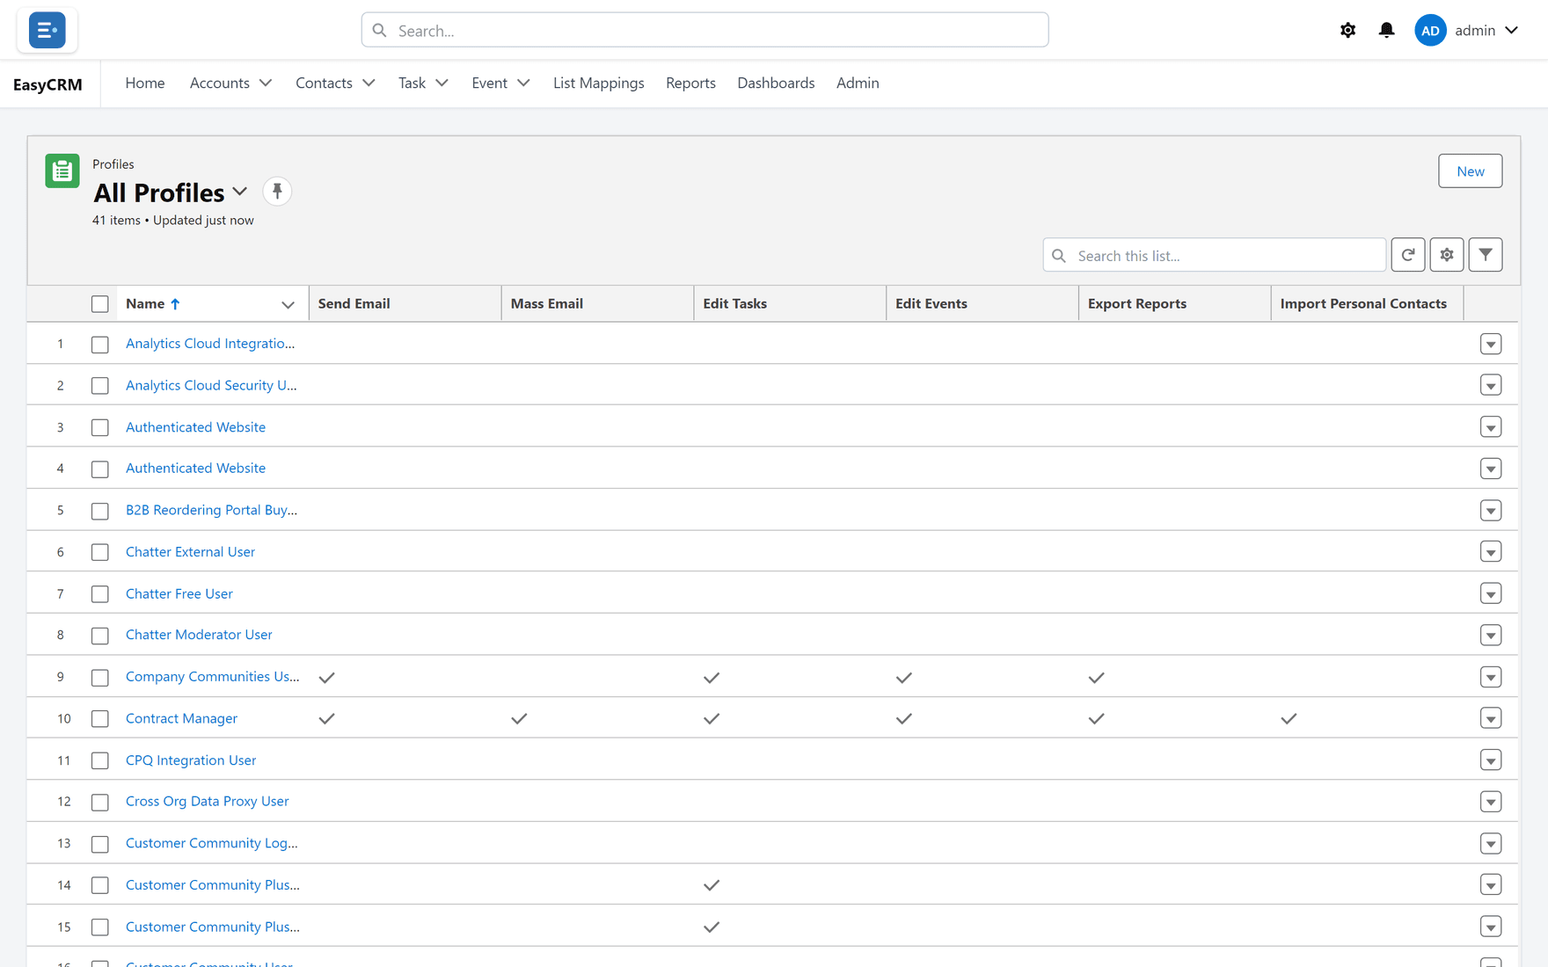Refresh the profiles list
This screenshot has width=1548, height=967.
[x=1408, y=255]
